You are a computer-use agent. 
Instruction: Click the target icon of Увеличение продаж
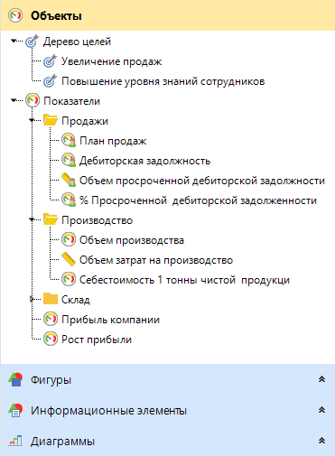(50, 61)
